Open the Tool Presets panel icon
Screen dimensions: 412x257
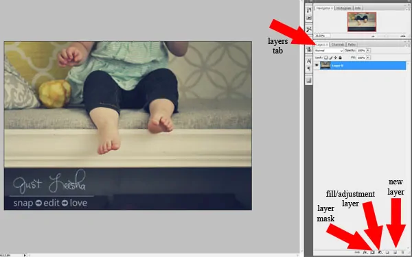[x=309, y=29]
